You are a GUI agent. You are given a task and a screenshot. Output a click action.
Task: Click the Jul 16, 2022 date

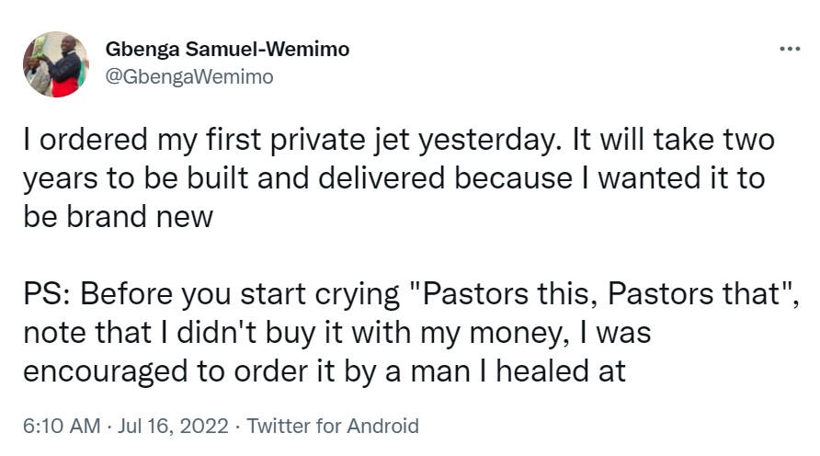(x=174, y=426)
